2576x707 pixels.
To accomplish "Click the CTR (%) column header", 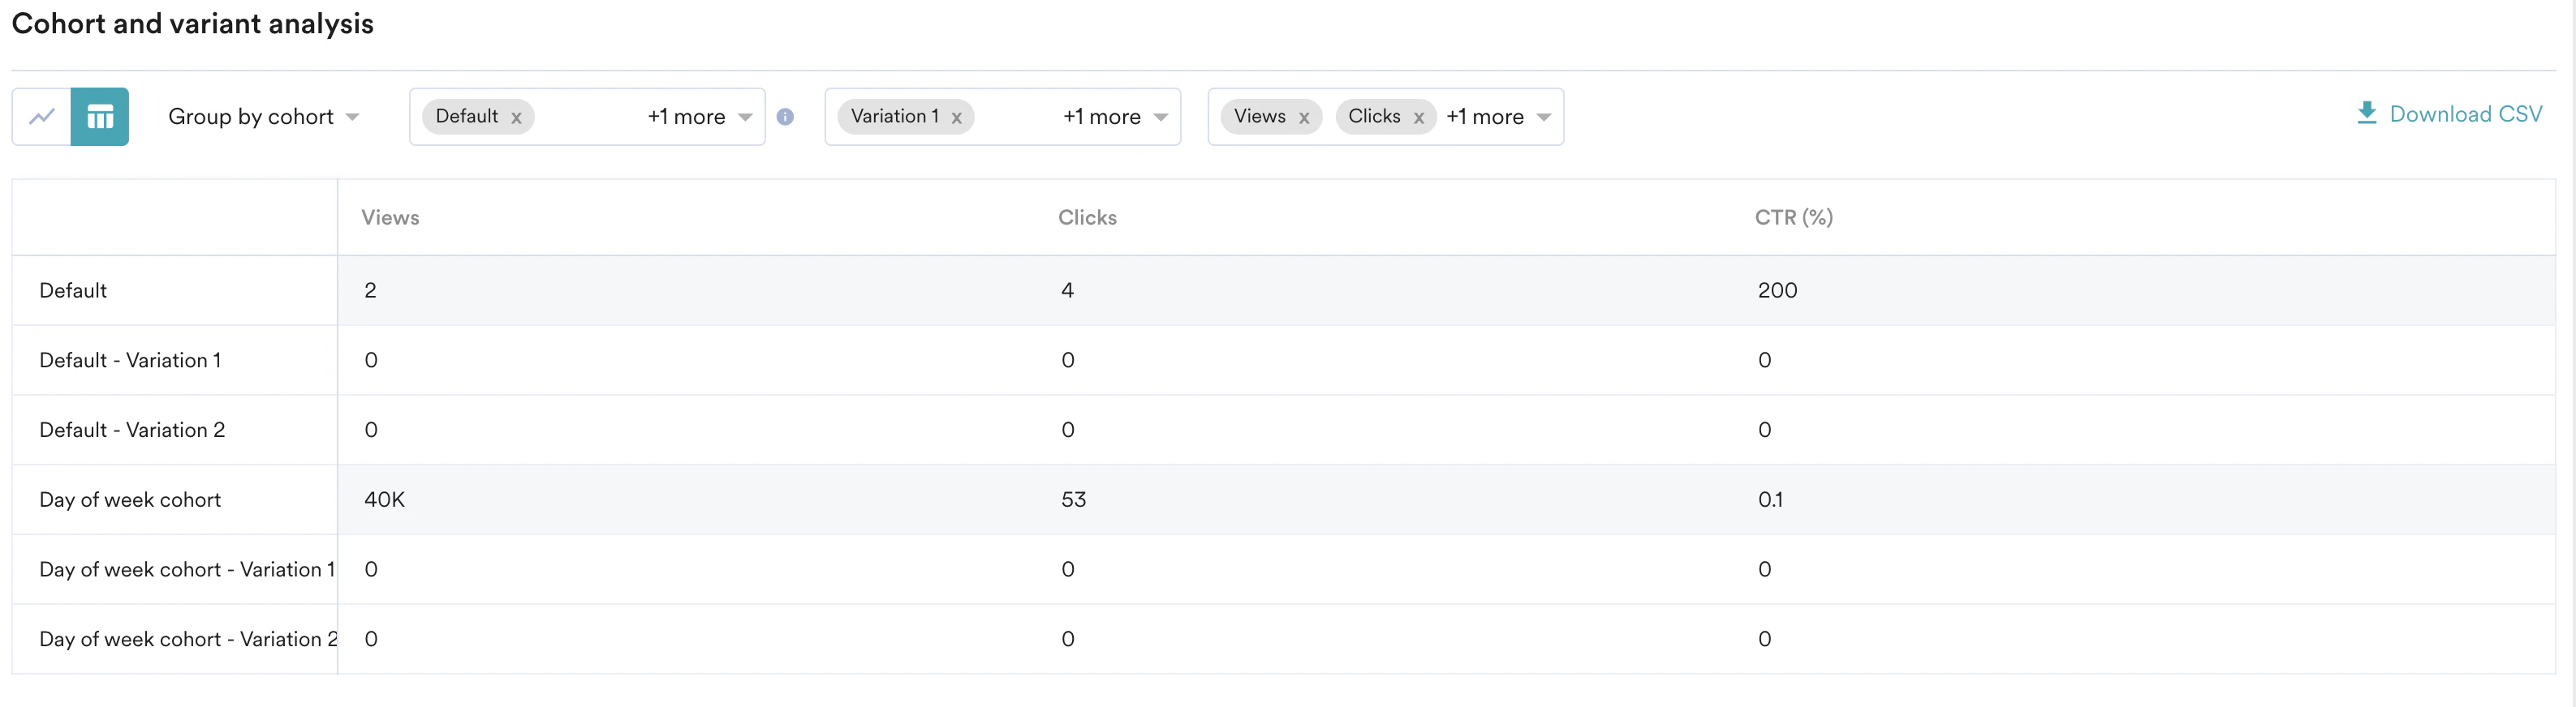I will click(x=1794, y=217).
